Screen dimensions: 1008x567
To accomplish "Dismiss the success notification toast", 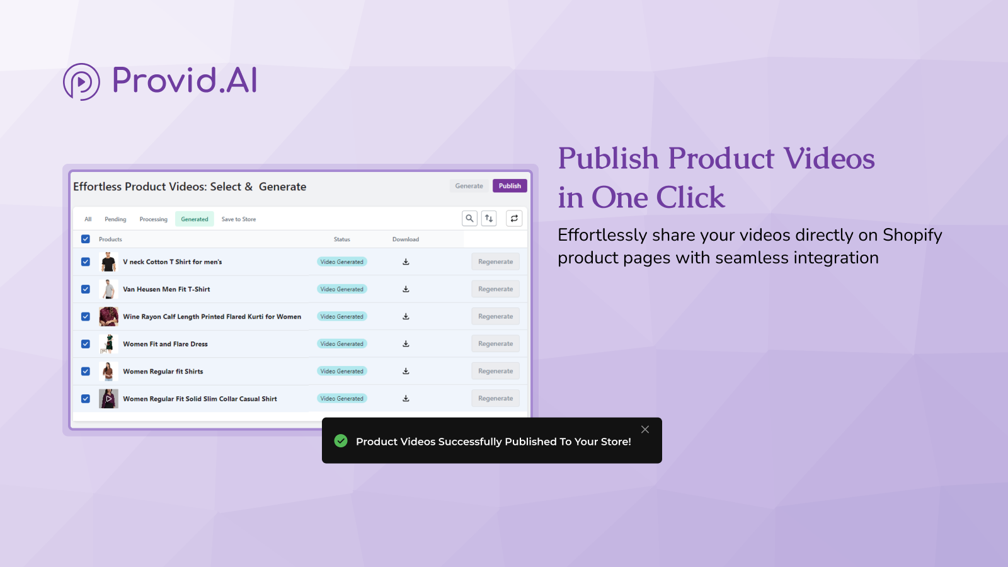I will click(645, 430).
